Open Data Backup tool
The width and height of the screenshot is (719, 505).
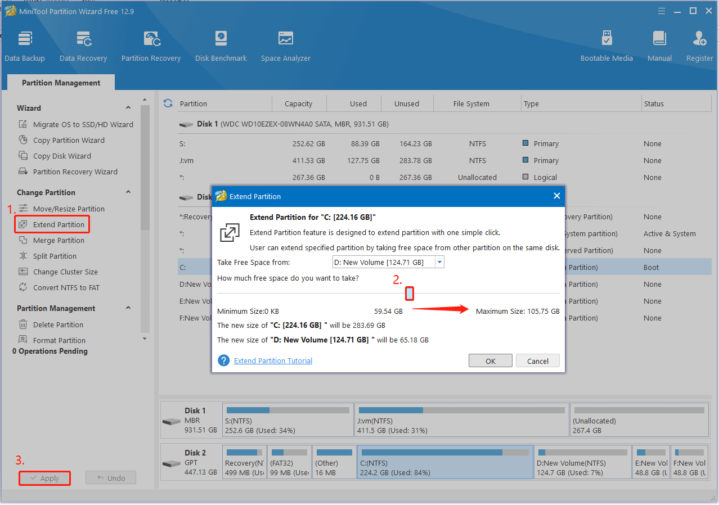(x=25, y=46)
